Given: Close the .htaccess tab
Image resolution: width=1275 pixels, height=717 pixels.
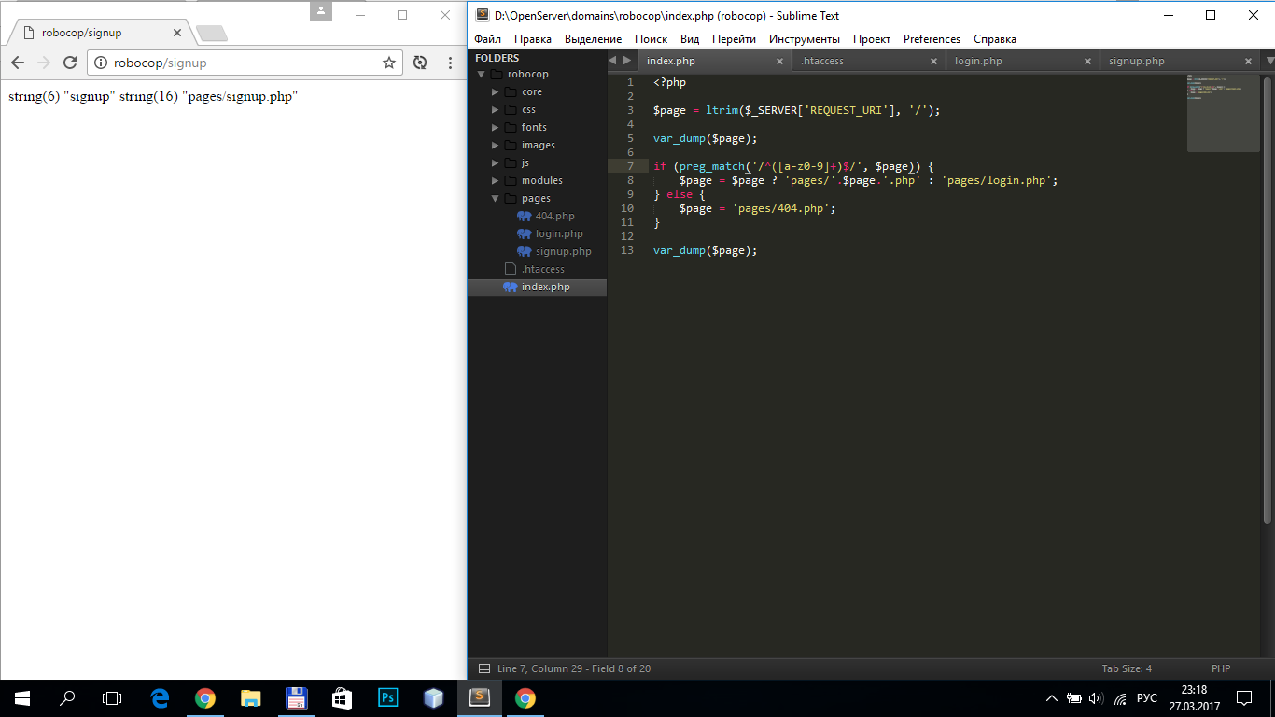Looking at the screenshot, I should (933, 61).
